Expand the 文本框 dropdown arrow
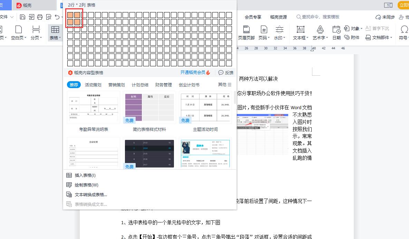The height and width of the screenshot is (239, 409). [307, 38]
